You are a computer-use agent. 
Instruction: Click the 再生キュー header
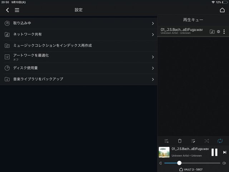(x=193, y=20)
